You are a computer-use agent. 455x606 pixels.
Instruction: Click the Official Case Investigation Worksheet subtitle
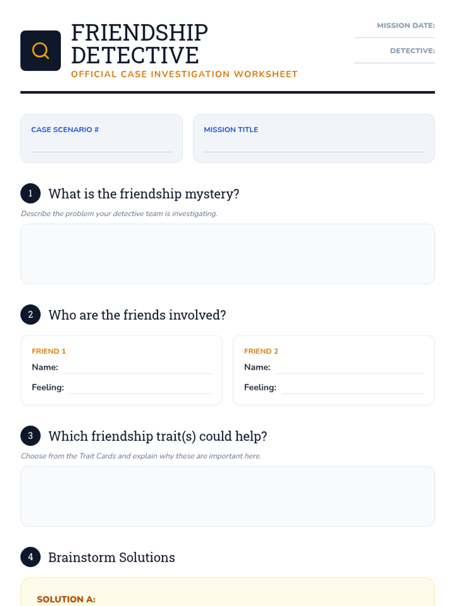pos(184,74)
